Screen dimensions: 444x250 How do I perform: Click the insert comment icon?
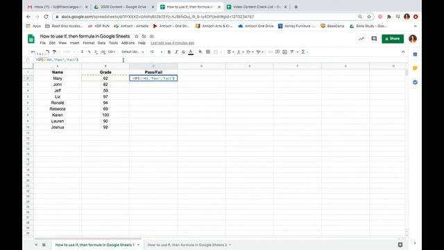coord(277,52)
